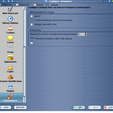Decrease preloaded instances with down arrow
This screenshot has height=113, width=113.
click(85, 35)
